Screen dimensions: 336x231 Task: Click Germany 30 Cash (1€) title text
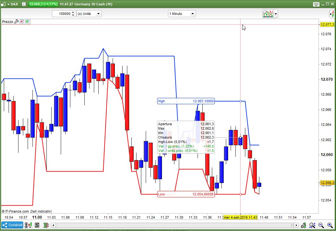93,4
